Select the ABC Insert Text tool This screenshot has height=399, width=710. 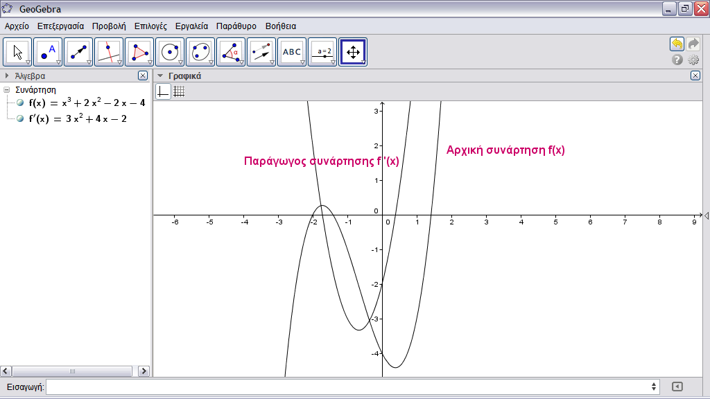[x=292, y=52]
